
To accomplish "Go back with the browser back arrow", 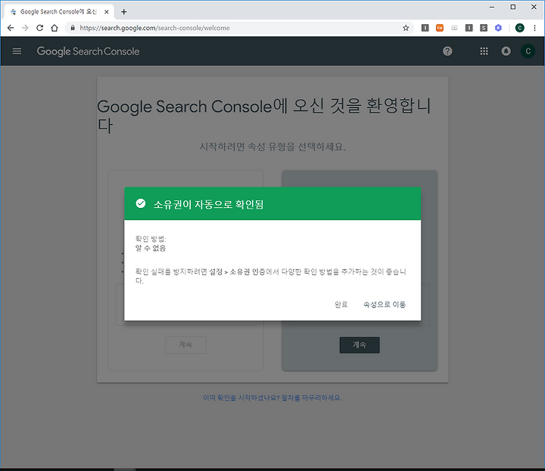I will (11, 28).
